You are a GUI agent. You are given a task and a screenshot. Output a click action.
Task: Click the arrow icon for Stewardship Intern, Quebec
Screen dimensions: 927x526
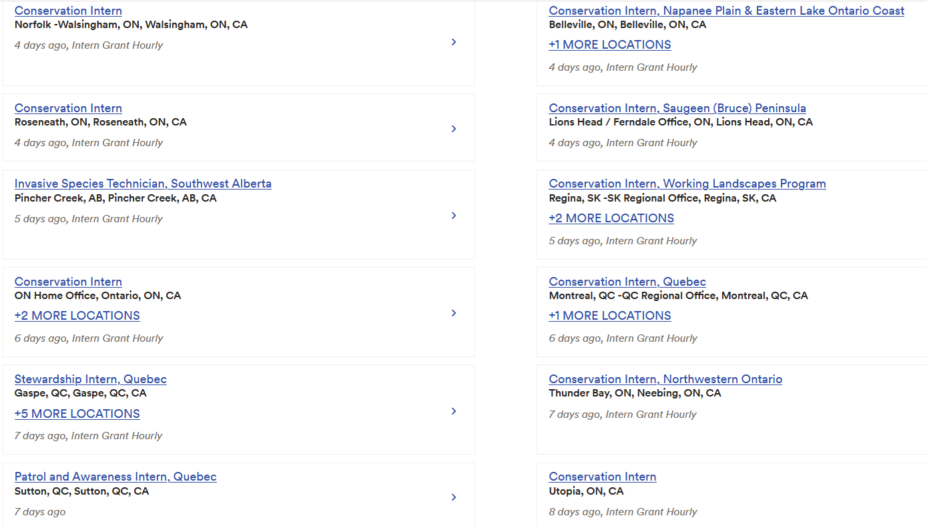[454, 411]
